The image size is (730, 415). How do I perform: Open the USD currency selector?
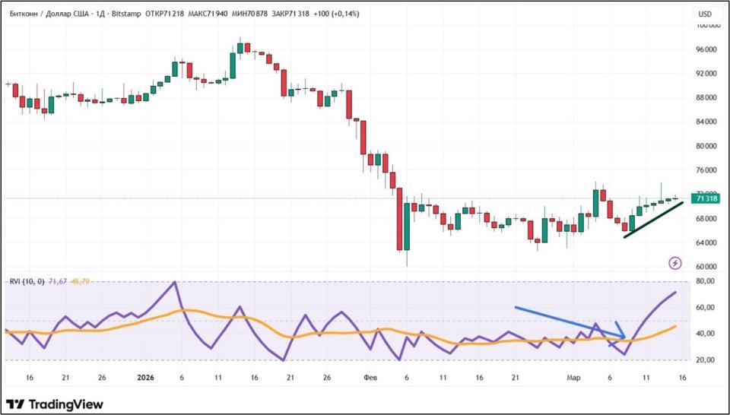coord(705,14)
